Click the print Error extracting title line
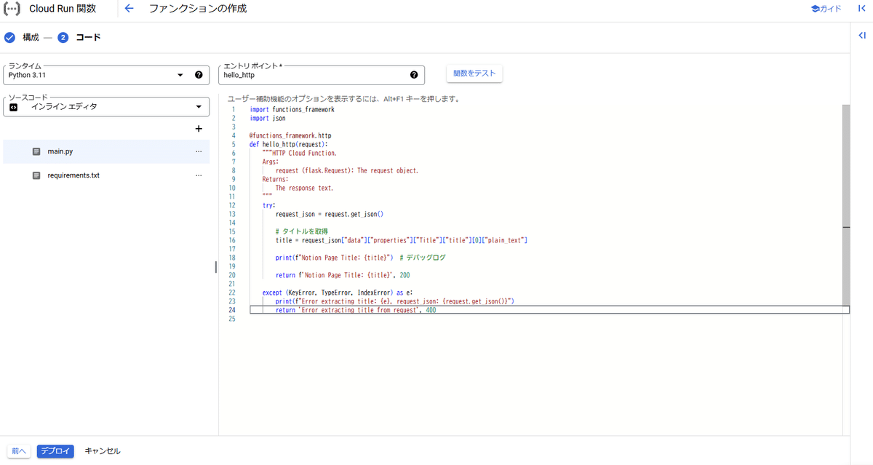 coord(395,301)
